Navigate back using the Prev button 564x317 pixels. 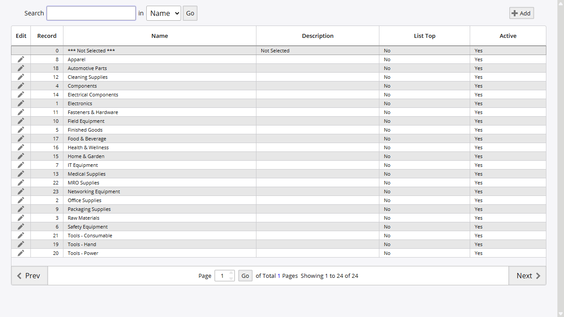[29, 276]
